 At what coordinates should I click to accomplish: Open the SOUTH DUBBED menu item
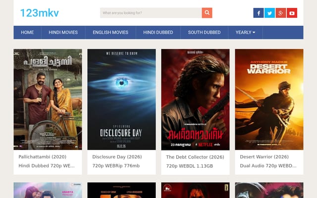[x=204, y=32]
